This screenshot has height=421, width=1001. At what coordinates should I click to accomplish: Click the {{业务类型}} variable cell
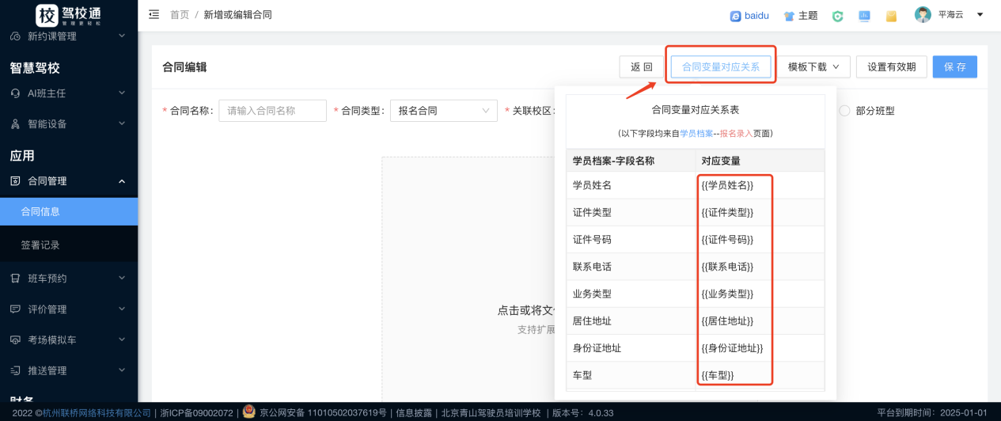point(760,294)
